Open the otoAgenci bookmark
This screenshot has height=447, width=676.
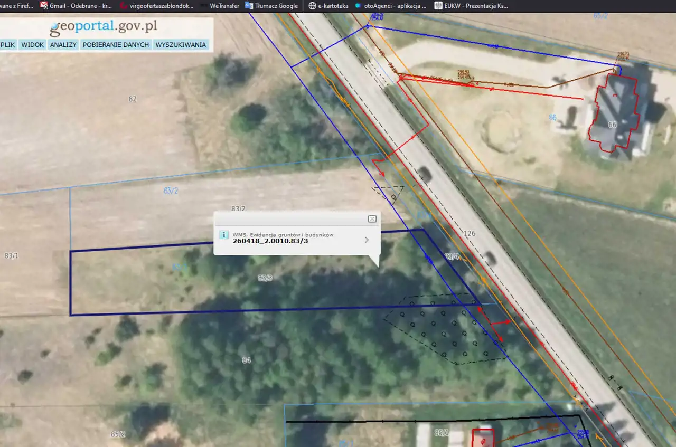[x=391, y=6]
